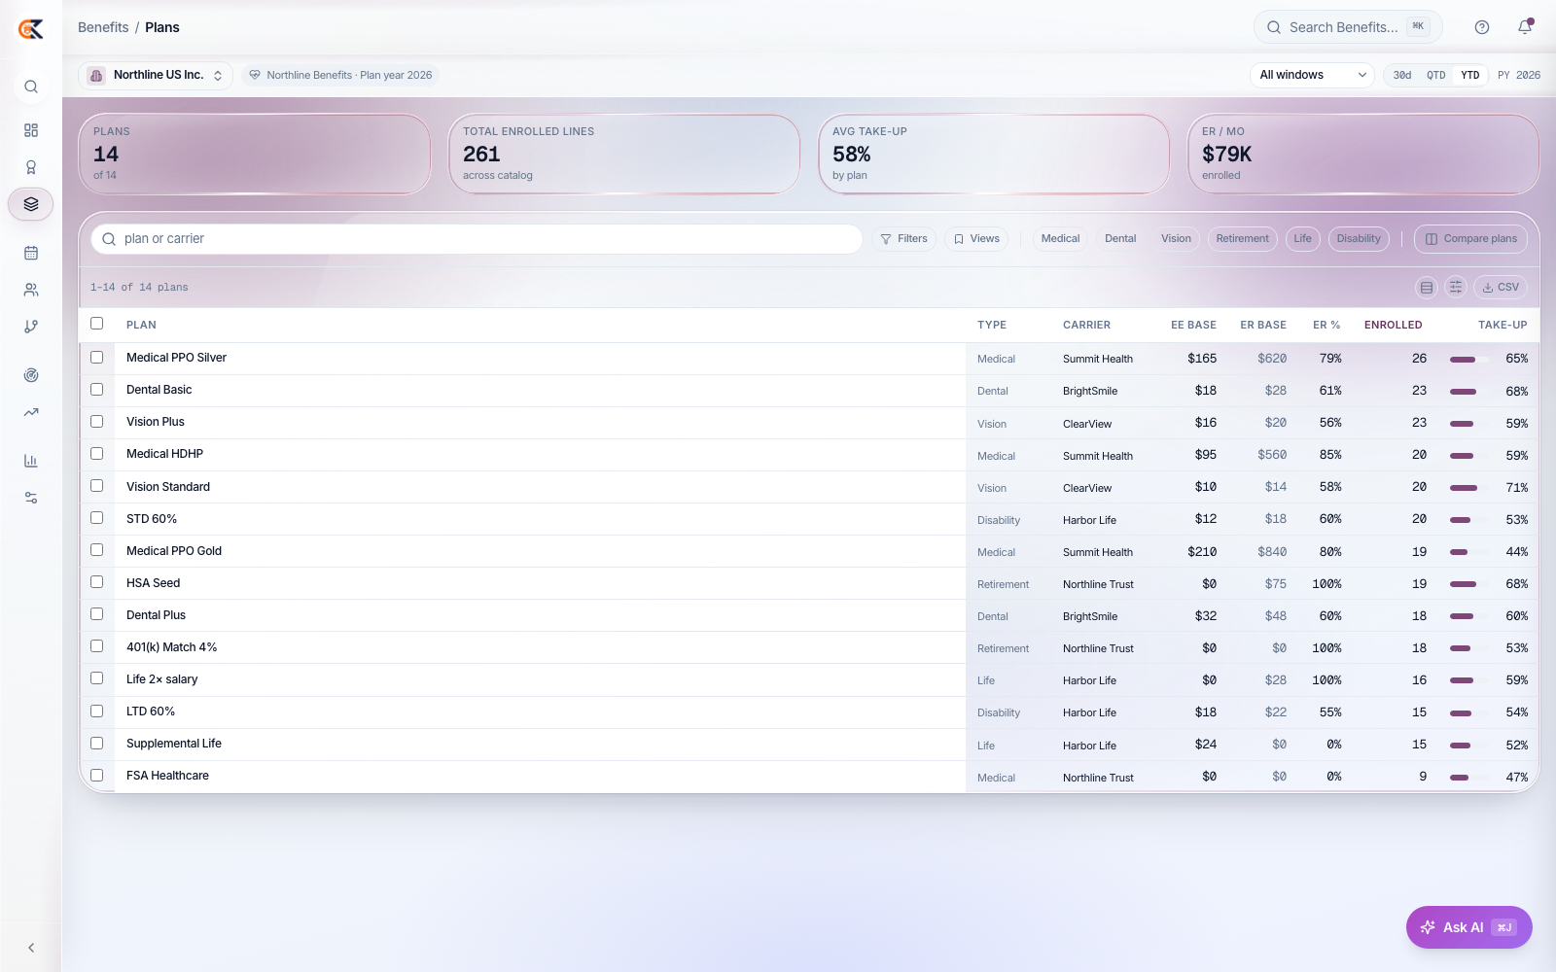Open the column settings sliders icon
This screenshot has width=1556, height=972.
[x=1456, y=288]
